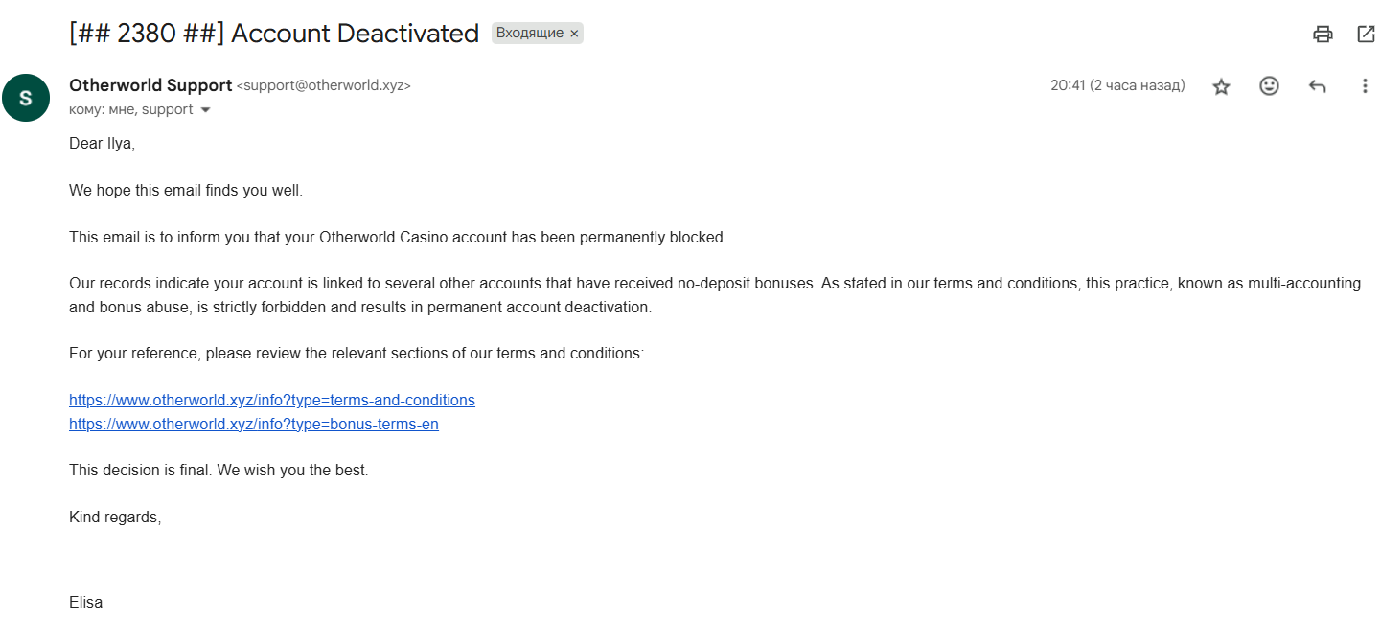Expand recipient details arrow next to support

tap(205, 110)
